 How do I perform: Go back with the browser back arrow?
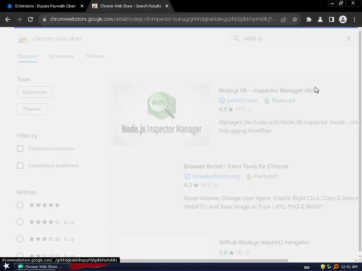[x=8, y=20]
